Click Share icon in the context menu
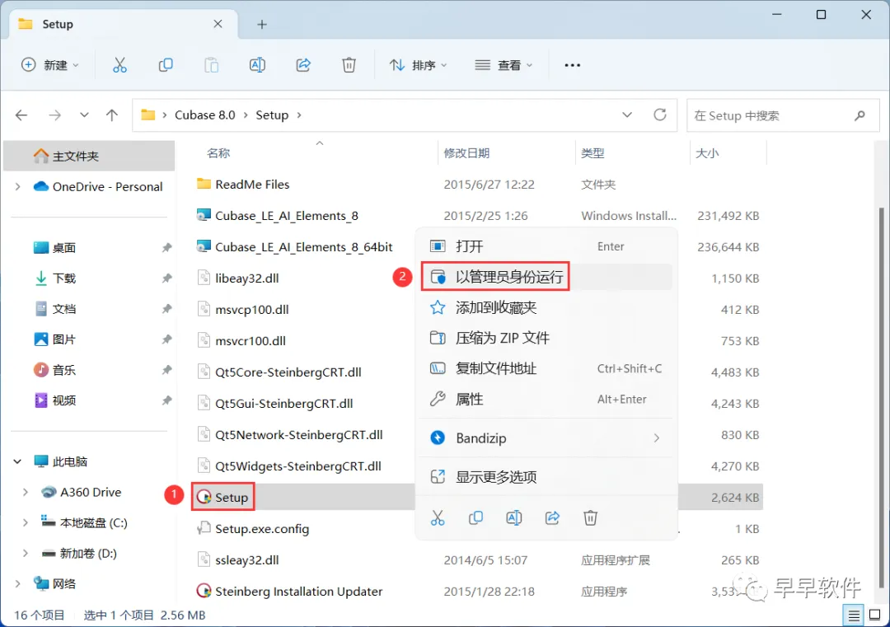890x627 pixels. [552, 517]
